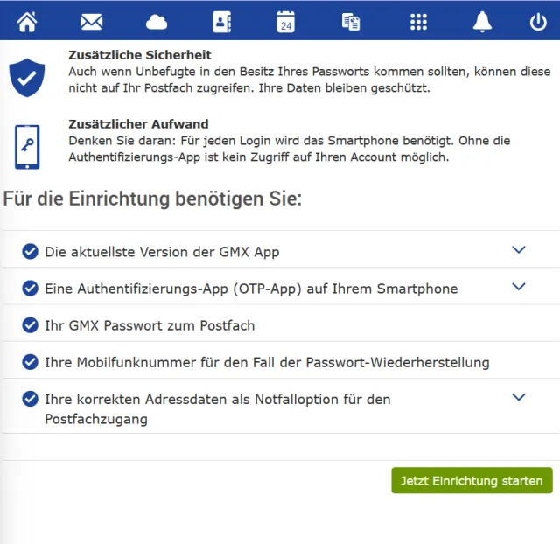Click checkmark beside Mobilfunknummer requirement
Image resolution: width=560 pixels, height=544 pixels.
tap(31, 362)
